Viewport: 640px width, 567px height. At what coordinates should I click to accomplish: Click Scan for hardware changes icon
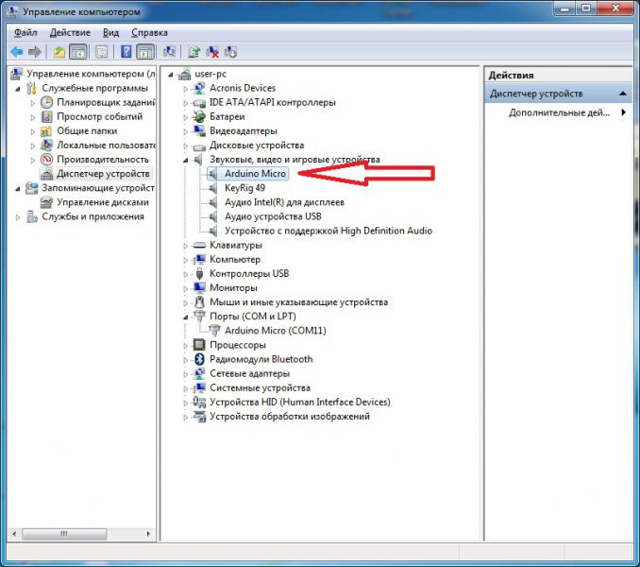pyautogui.click(x=169, y=52)
